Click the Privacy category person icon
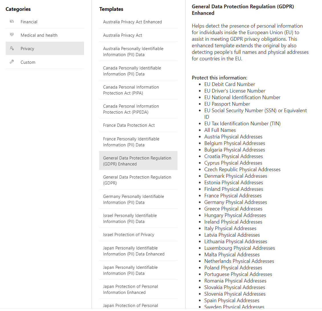Screen dimensions: 322x311 12,48
